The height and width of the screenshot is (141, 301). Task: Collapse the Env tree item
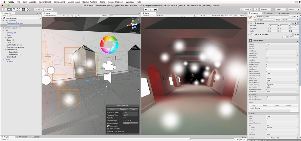coord(3,30)
